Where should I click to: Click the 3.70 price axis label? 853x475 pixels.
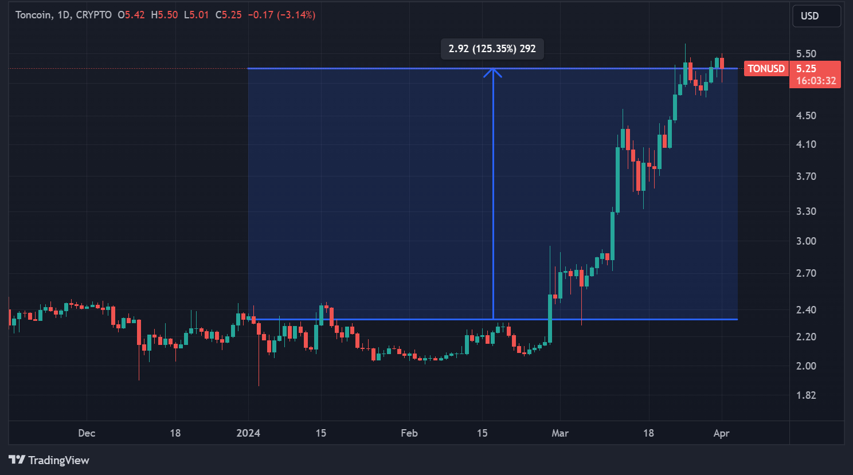[x=806, y=176]
